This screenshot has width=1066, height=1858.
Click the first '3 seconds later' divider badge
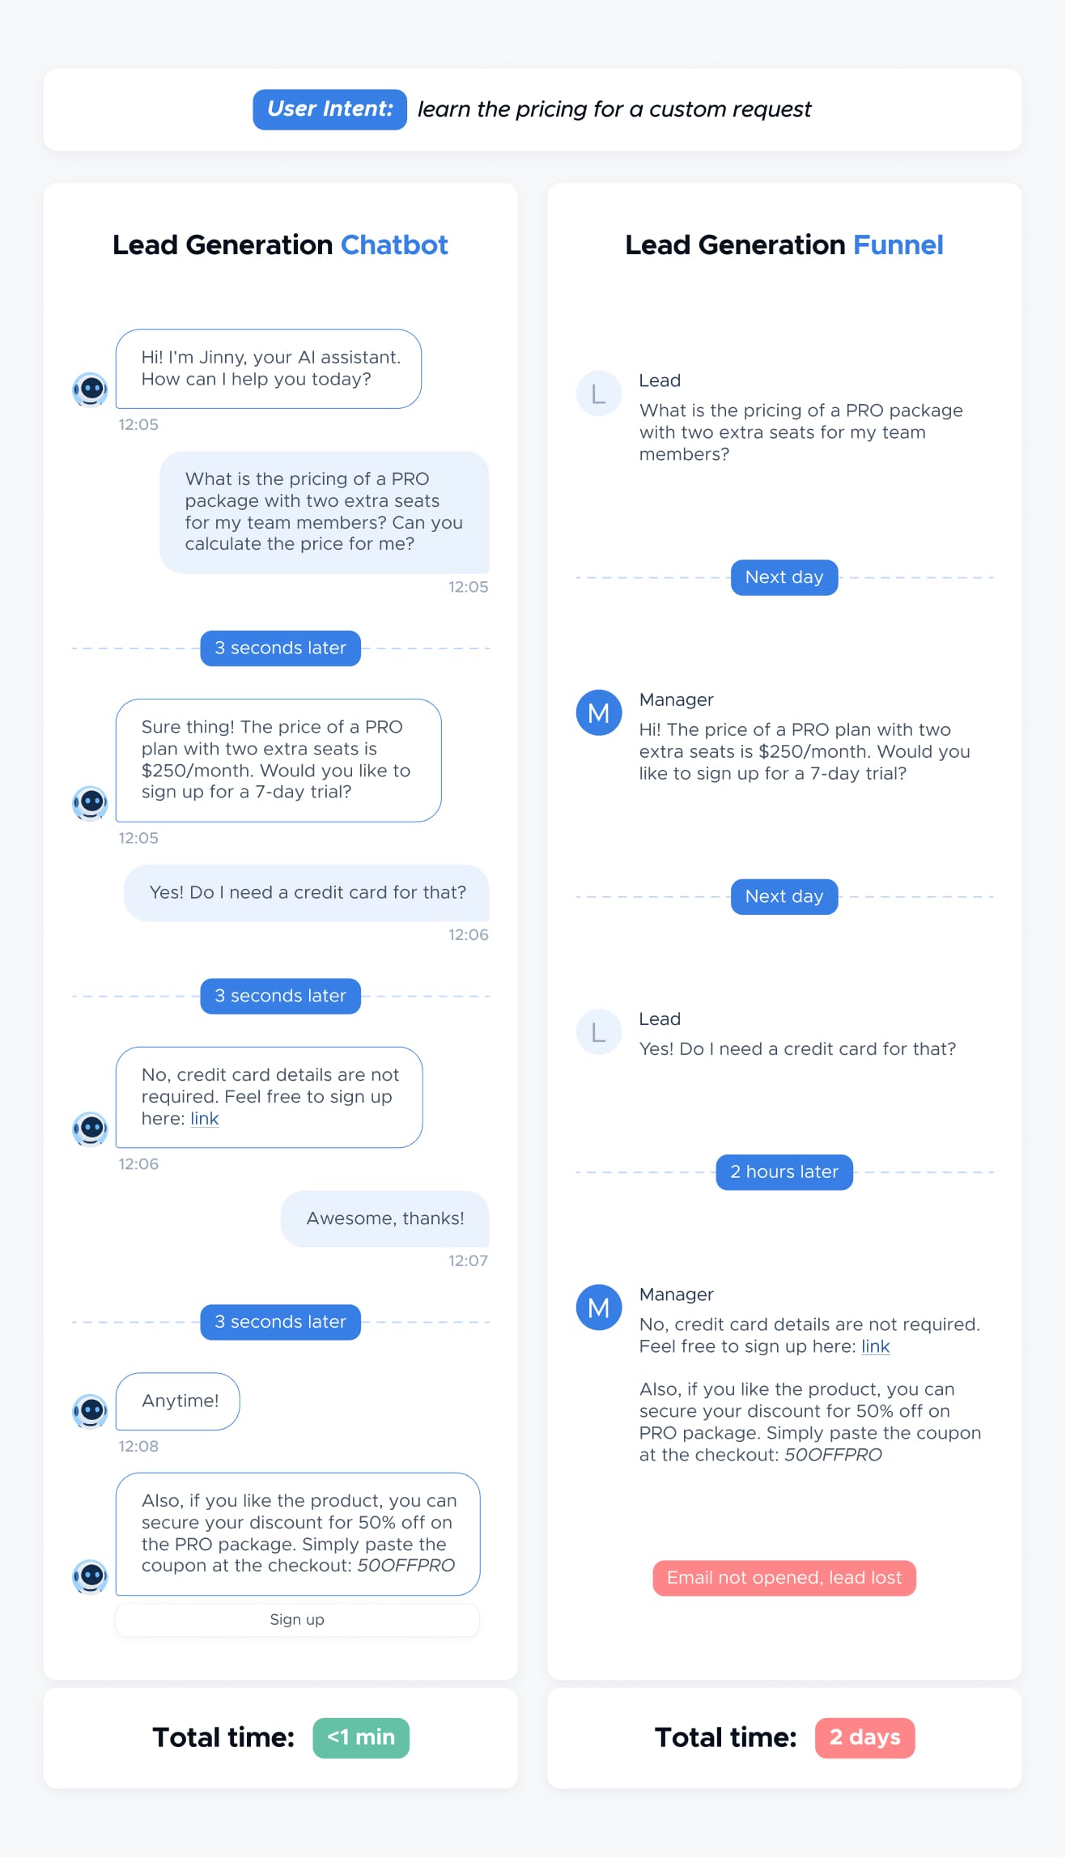[280, 648]
